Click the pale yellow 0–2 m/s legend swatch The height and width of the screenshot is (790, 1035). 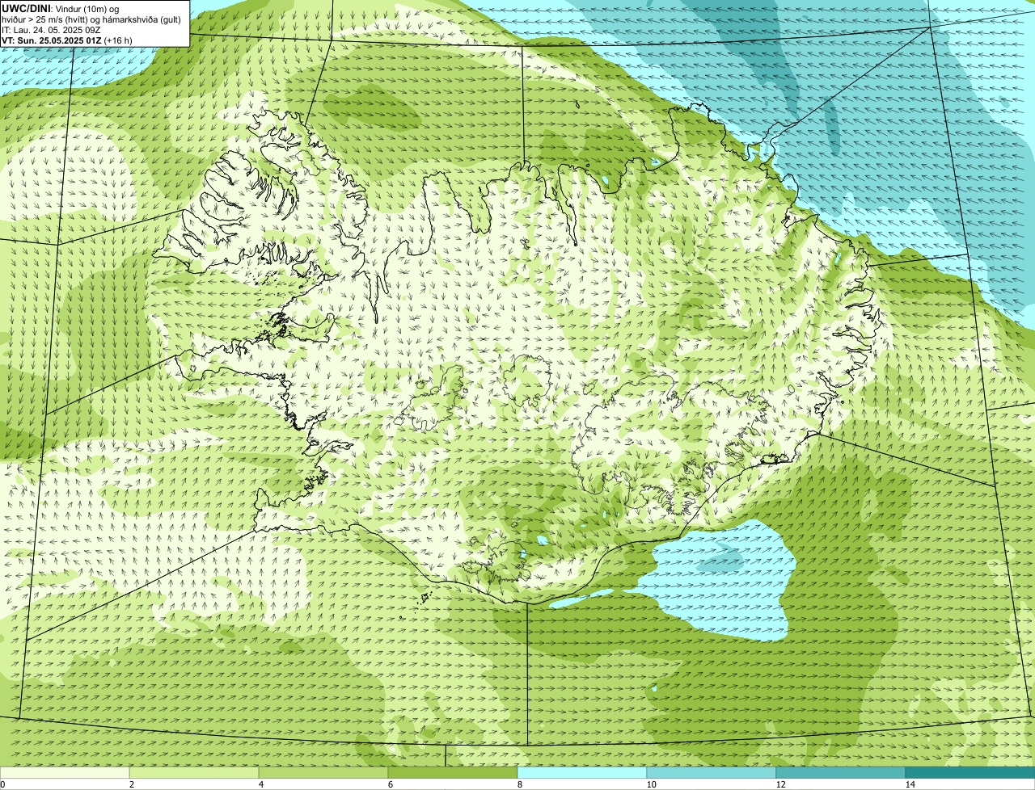coord(65,772)
